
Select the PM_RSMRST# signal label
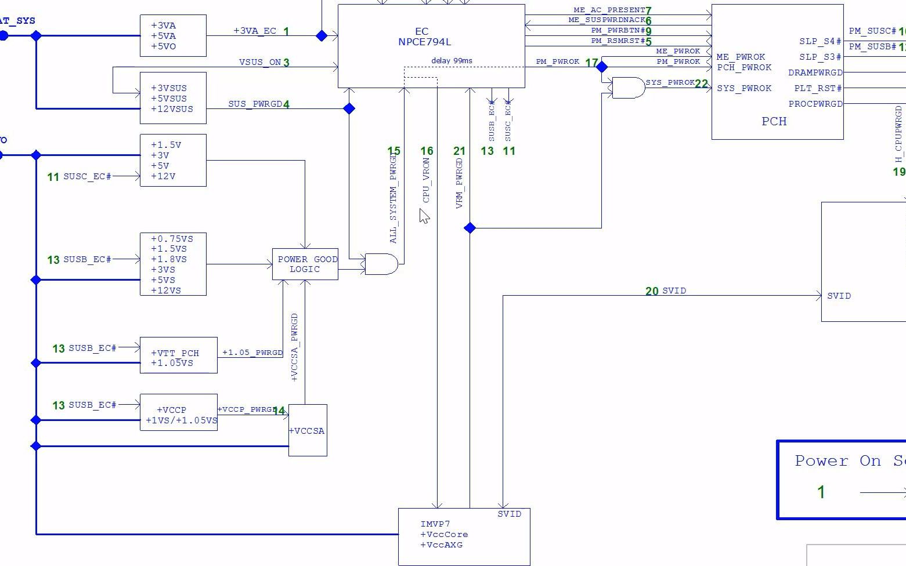pos(618,41)
